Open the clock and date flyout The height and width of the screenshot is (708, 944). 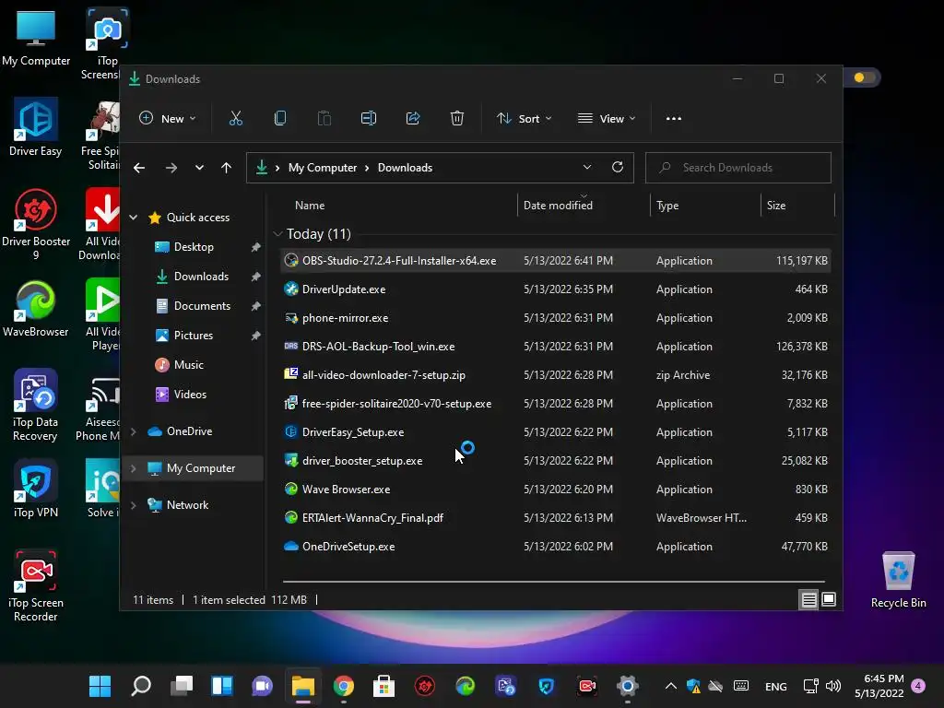(x=879, y=686)
